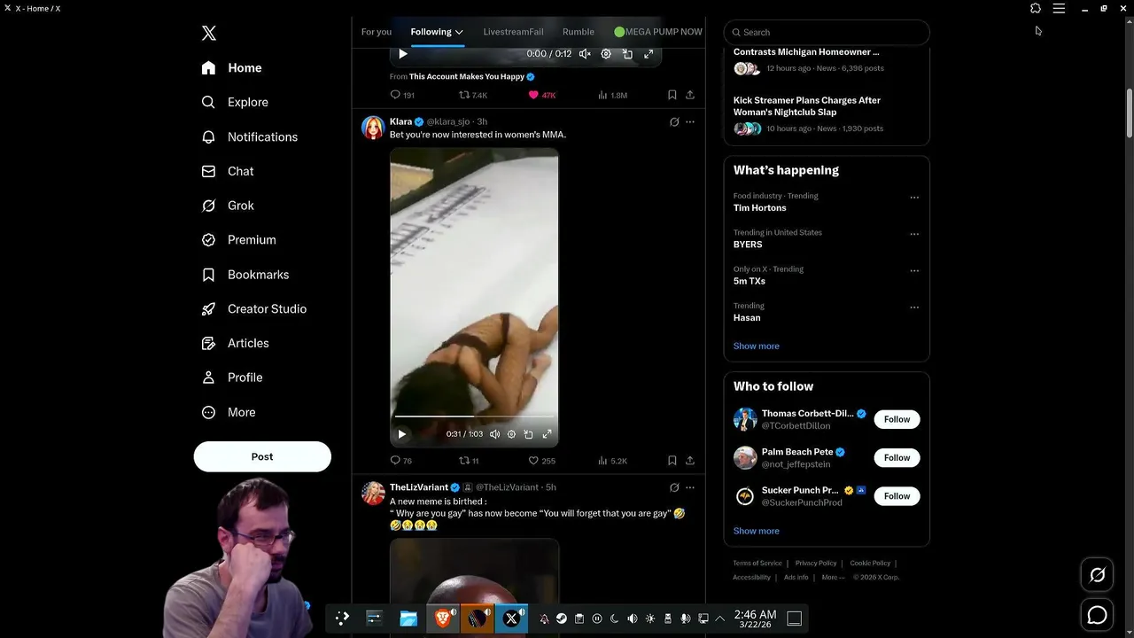Open Notifications in sidebar
This screenshot has height=638, width=1134.
tap(249, 136)
